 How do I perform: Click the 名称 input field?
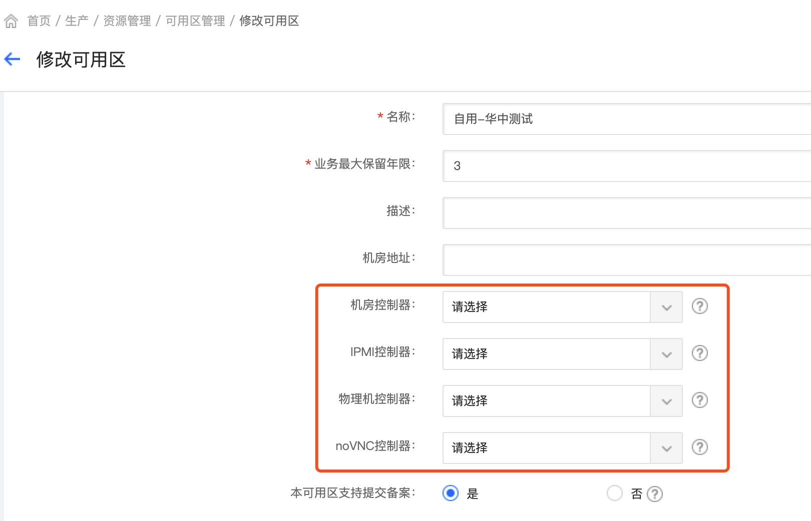[627, 119]
